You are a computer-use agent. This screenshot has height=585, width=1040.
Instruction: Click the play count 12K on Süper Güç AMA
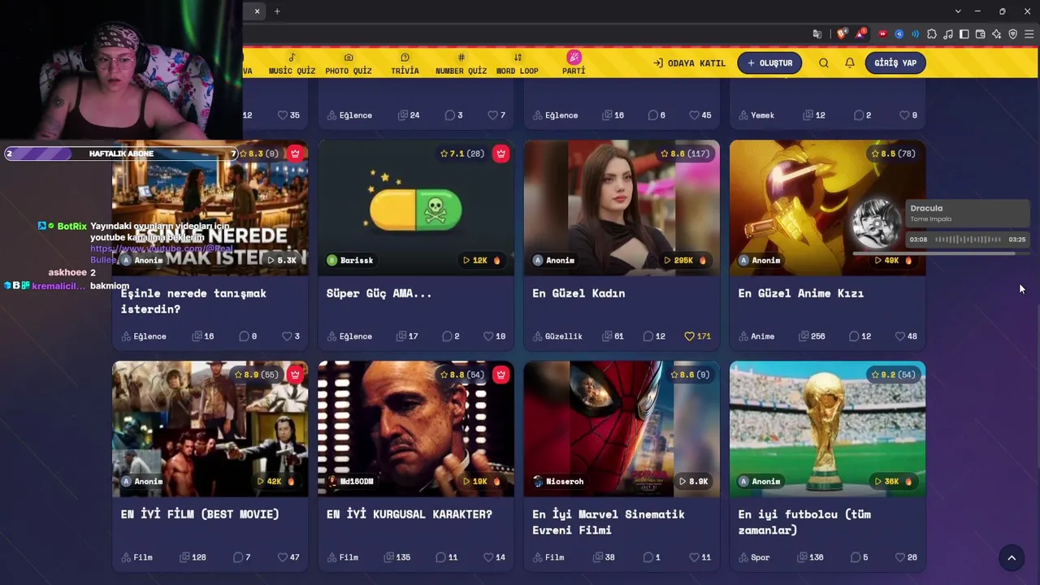[482, 260]
